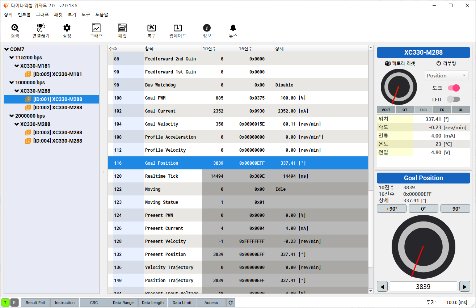
Task: Open the 뉴스 bell icon
Action: click(x=233, y=28)
